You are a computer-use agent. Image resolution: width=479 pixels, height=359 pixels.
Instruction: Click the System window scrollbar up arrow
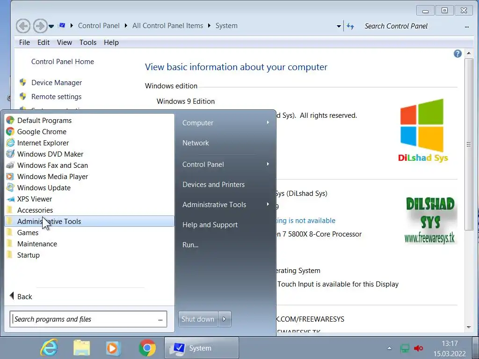click(x=469, y=53)
